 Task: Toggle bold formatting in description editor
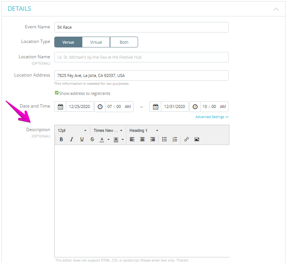pyautogui.click(x=61, y=139)
